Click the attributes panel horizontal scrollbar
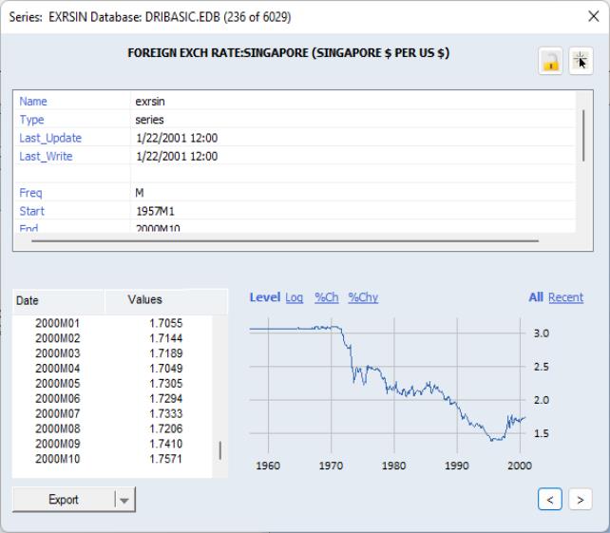This screenshot has height=533, width=610. (285, 241)
